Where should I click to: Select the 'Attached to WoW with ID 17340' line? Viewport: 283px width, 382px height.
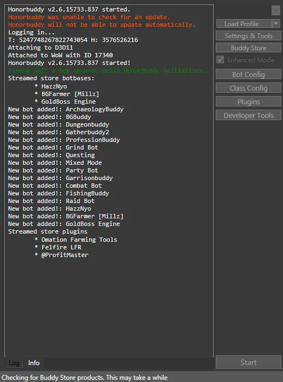[60, 55]
